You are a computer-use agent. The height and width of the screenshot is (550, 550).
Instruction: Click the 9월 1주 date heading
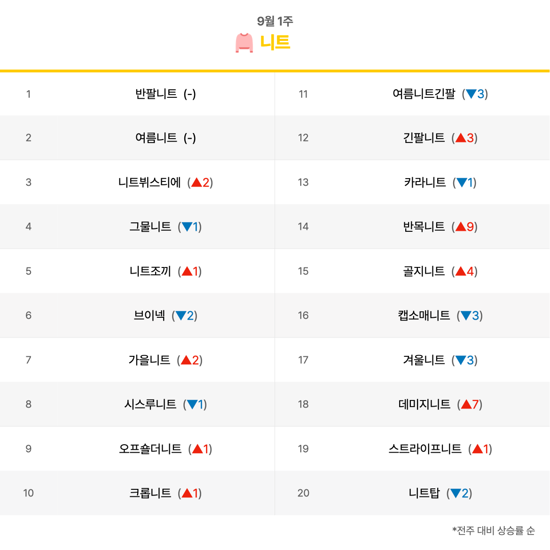coord(275,21)
